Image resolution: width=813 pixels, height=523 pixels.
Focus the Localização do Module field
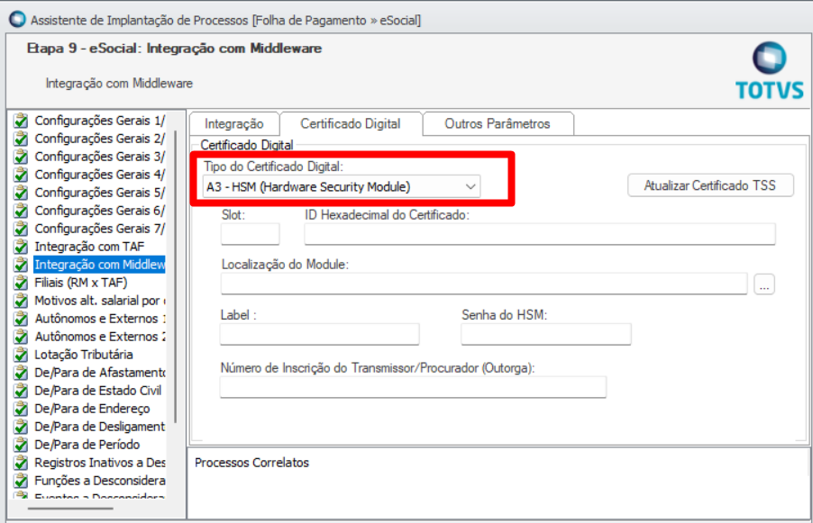coord(484,284)
